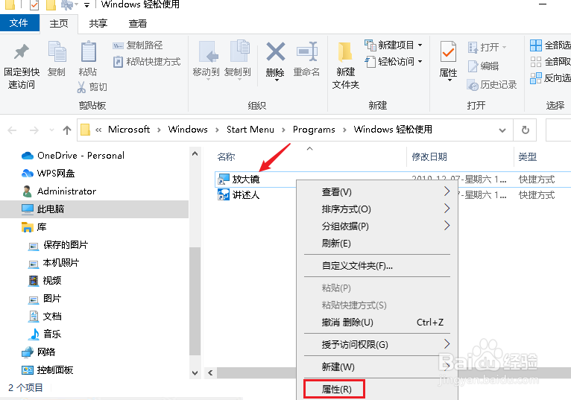Open Give access to (授予访问权限) submenu

377,344
